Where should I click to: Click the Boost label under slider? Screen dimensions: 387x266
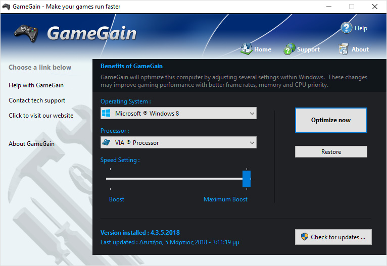pyautogui.click(x=117, y=199)
